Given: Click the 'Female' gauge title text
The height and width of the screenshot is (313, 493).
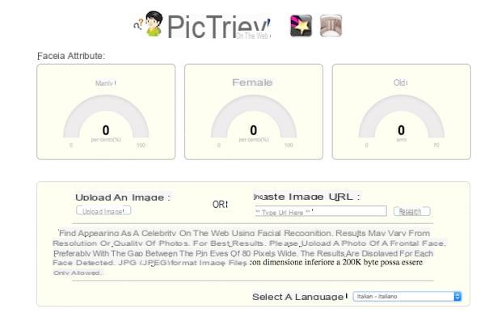Looking at the screenshot, I should pyautogui.click(x=252, y=82).
